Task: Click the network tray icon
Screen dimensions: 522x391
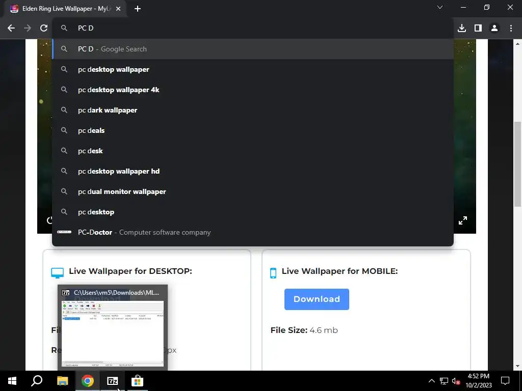Action: coord(444,381)
